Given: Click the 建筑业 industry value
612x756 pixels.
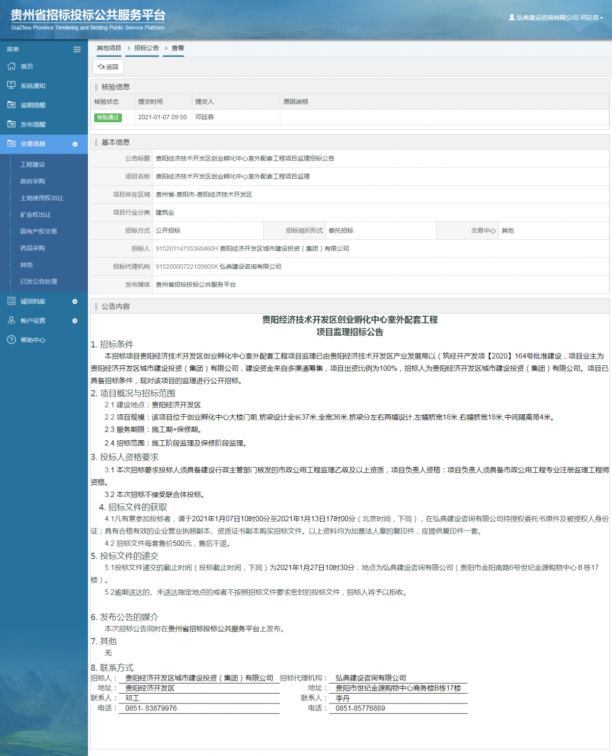Looking at the screenshot, I should 165,213.
